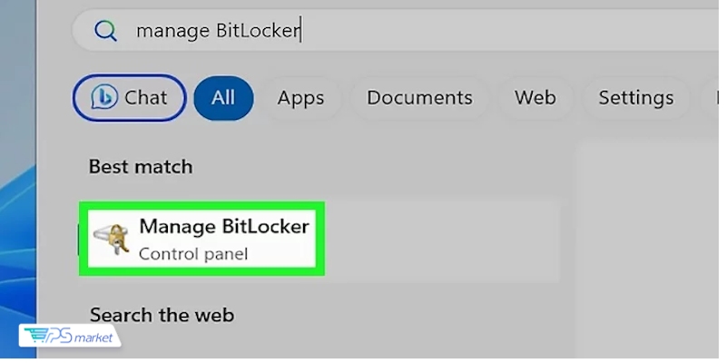Viewport: 726px width, 363px height.
Task: Click the Bing icon inside Chat button
Action: pyautogui.click(x=104, y=97)
